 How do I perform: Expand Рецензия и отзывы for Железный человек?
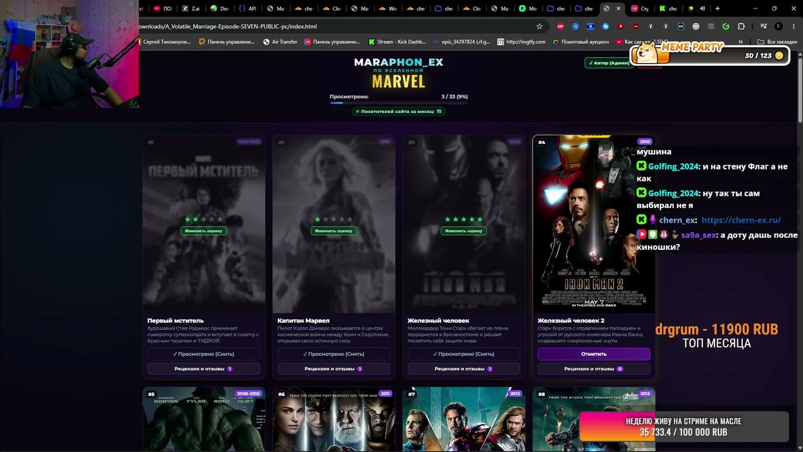[464, 369]
